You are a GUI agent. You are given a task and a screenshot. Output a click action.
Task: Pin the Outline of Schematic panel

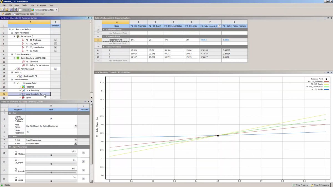[88, 18]
